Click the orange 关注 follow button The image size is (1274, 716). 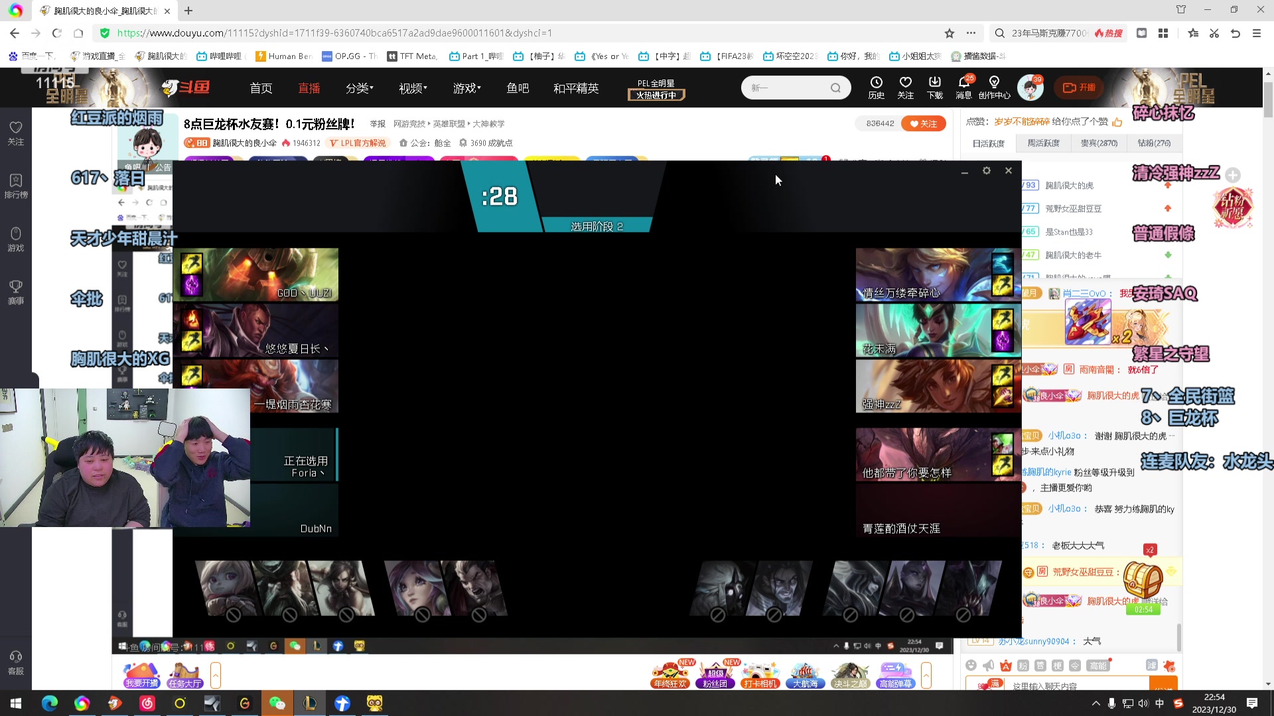[923, 123]
